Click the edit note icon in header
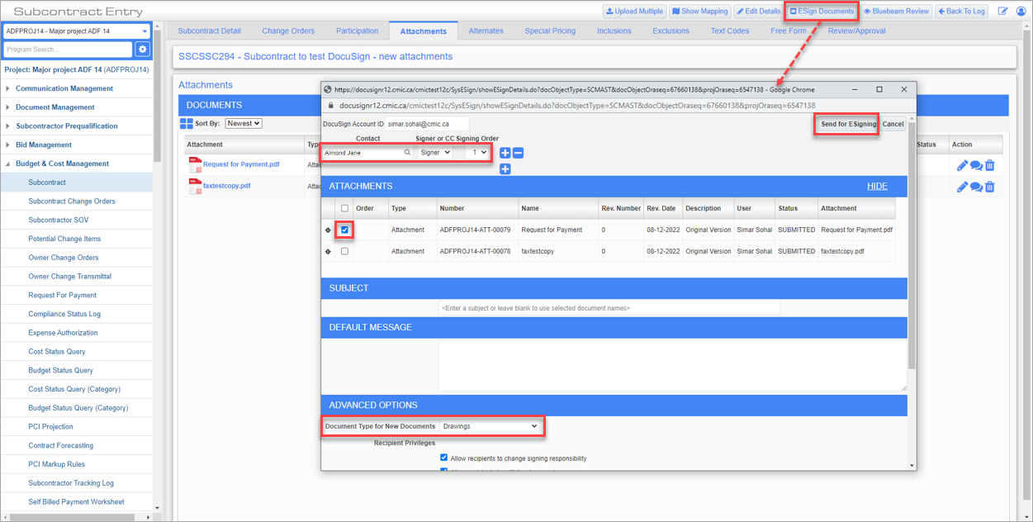Screen dimensions: 1033x522 (1002, 12)
